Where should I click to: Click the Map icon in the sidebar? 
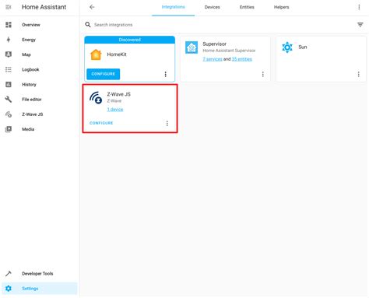pyautogui.click(x=9, y=54)
